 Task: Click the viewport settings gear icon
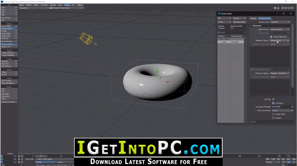(275, 8)
